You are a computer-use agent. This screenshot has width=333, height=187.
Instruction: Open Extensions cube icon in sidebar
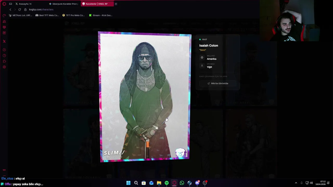pos(4,61)
